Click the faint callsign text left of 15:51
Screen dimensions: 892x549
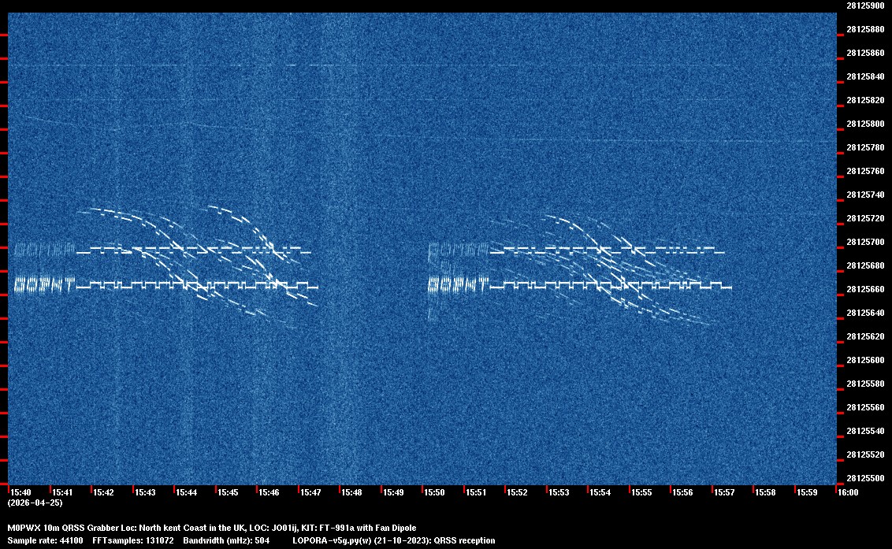pyautogui.click(x=457, y=283)
